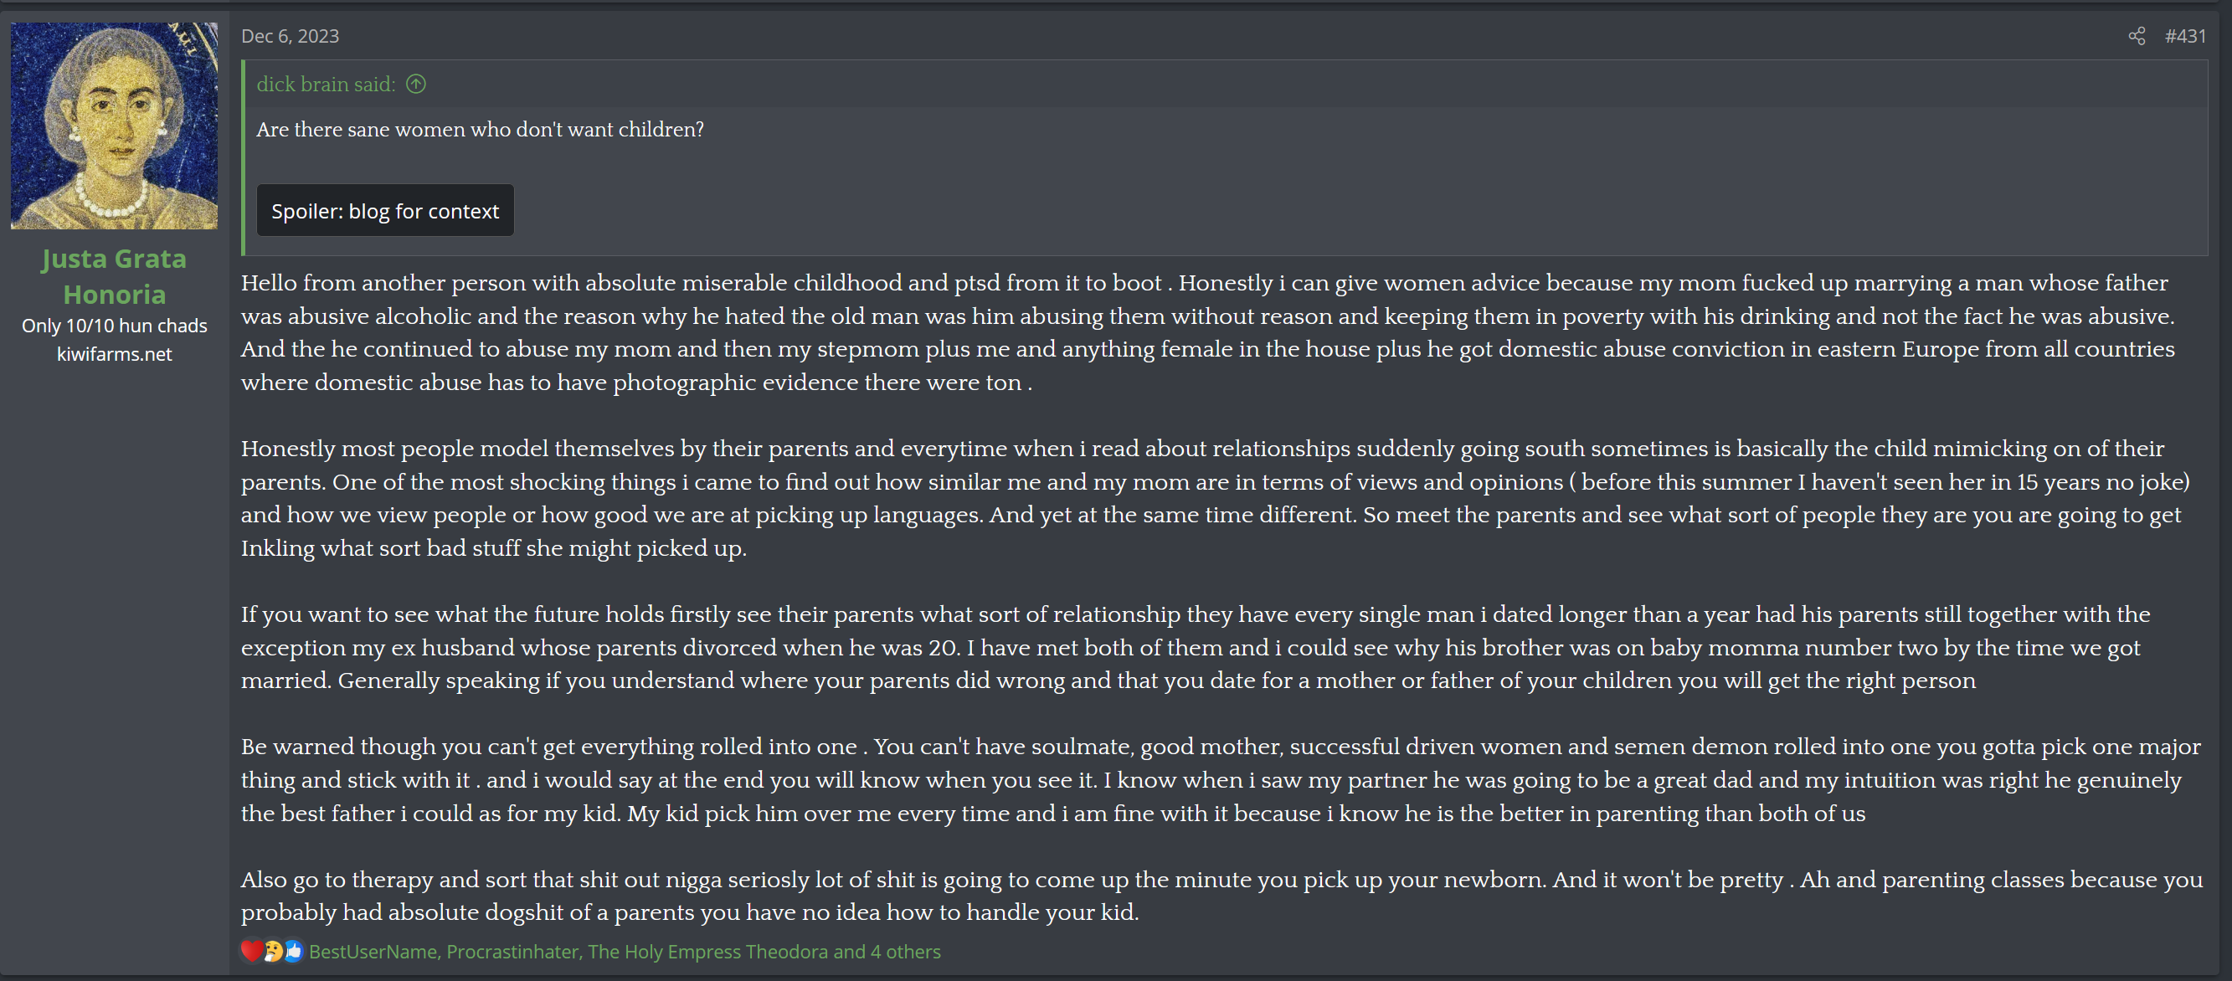Click the 'dick brain said:' quote link
2232x981 pixels.
[x=326, y=84]
